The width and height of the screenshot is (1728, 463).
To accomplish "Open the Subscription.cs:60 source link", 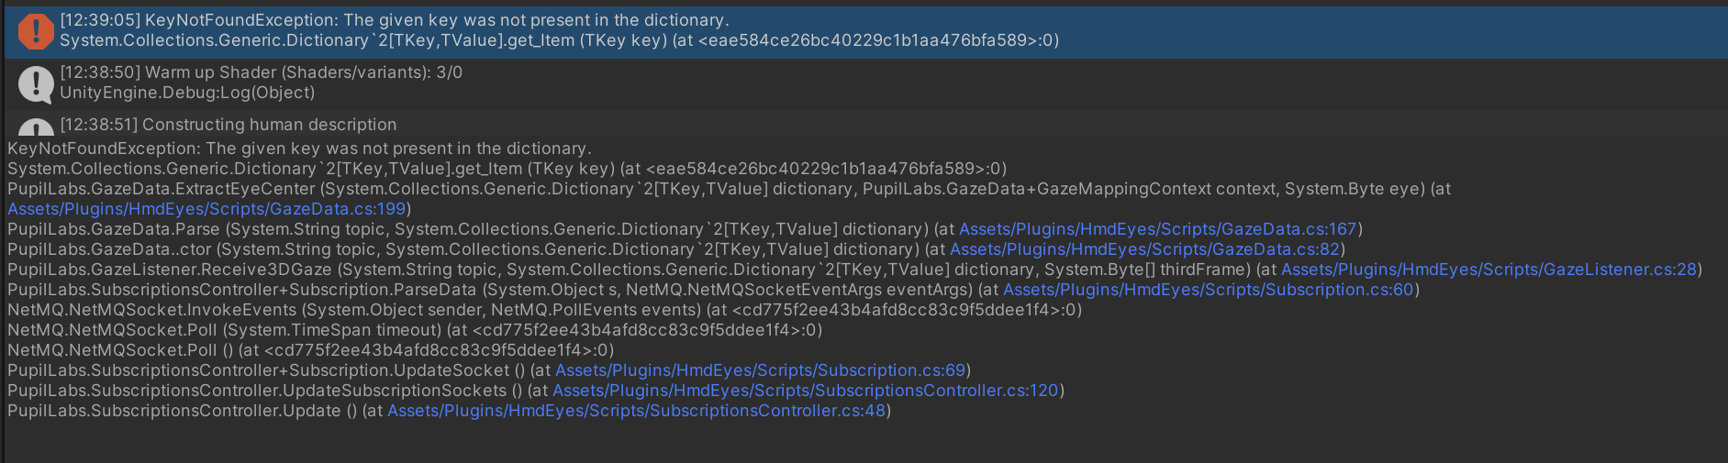I will tap(1209, 290).
